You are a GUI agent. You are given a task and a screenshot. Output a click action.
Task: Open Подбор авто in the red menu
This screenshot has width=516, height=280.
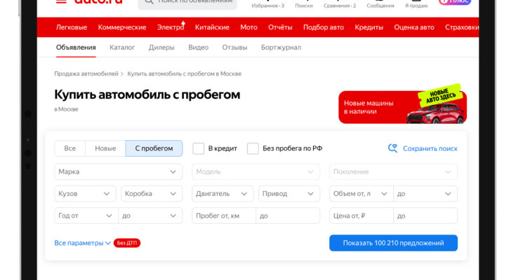coord(324,27)
